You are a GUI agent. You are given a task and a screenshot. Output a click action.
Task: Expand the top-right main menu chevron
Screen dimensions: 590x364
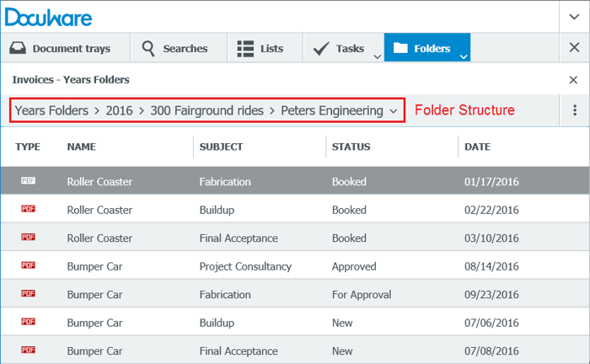click(574, 18)
